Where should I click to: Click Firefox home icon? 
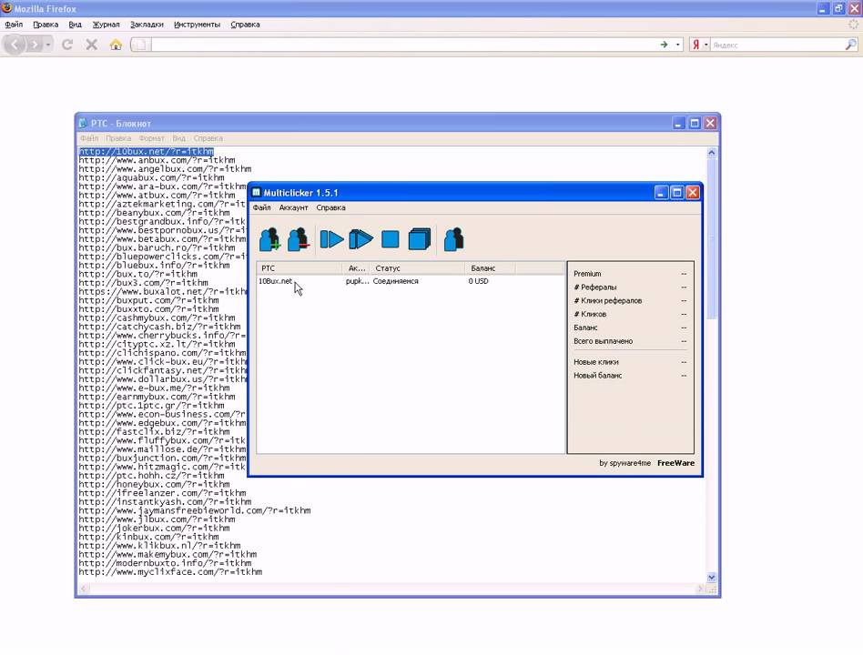[x=116, y=45]
